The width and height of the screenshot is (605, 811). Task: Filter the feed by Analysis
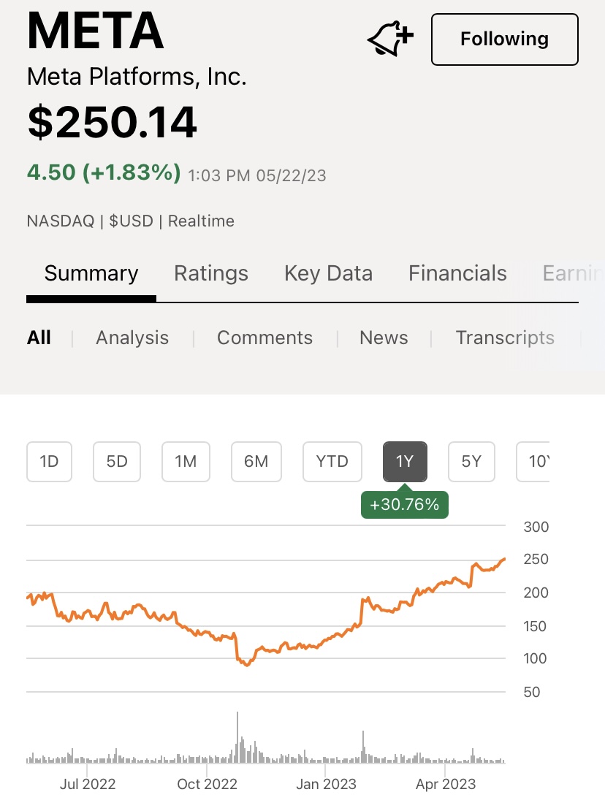tap(132, 338)
